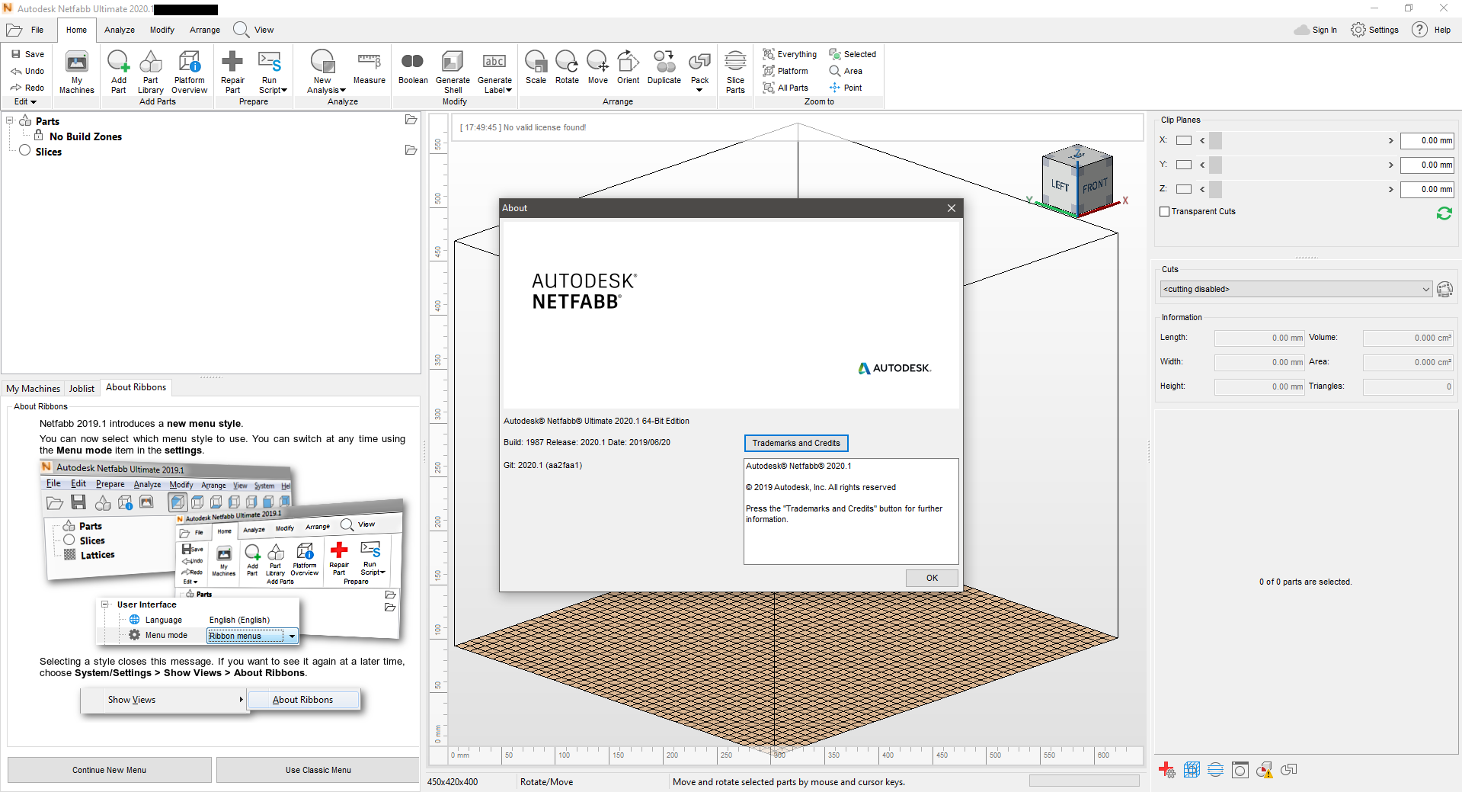Select the Move tool
The width and height of the screenshot is (1462, 792).
(x=598, y=67)
